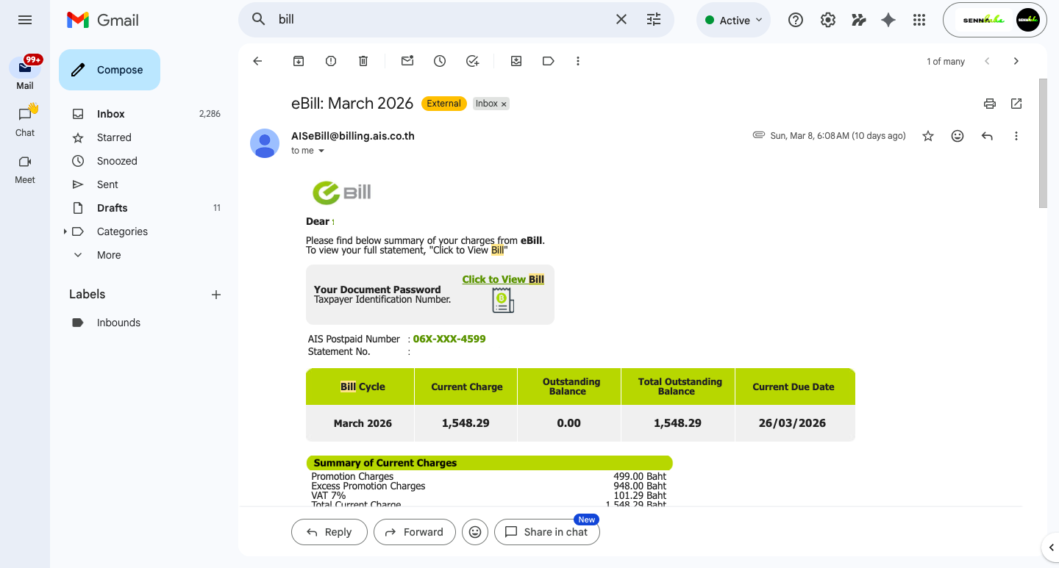Add this email to Tasks
The width and height of the screenshot is (1059, 568).
(x=473, y=62)
